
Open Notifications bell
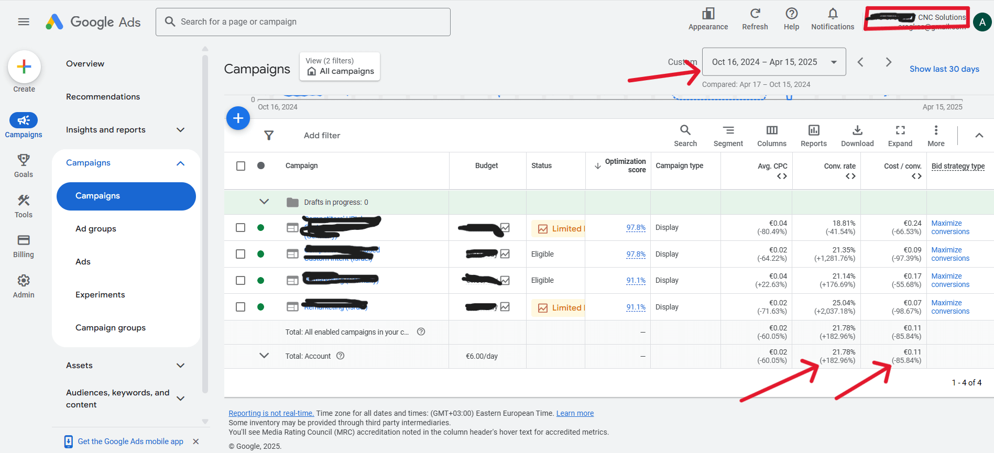[x=833, y=19]
